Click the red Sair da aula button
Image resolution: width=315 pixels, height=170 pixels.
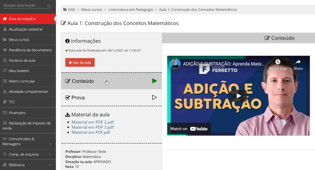click(80, 62)
